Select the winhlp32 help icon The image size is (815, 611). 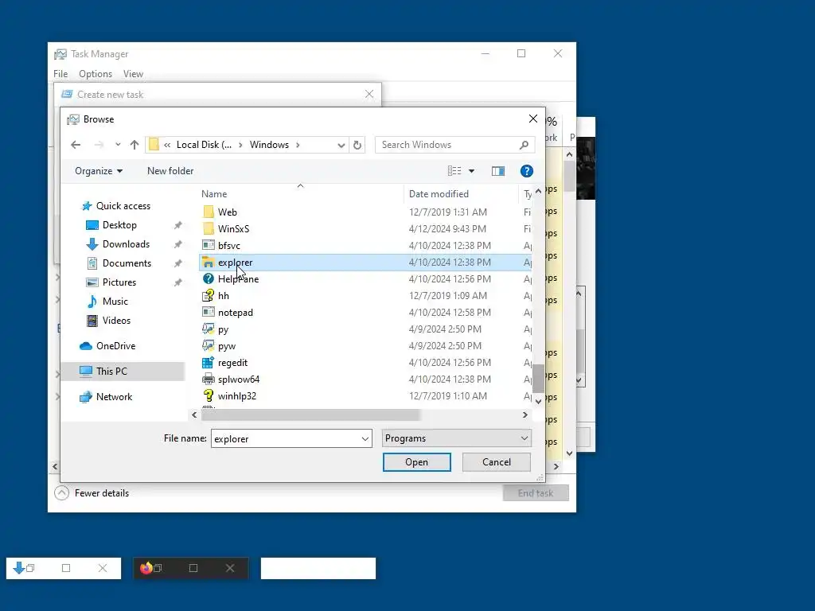(x=209, y=396)
